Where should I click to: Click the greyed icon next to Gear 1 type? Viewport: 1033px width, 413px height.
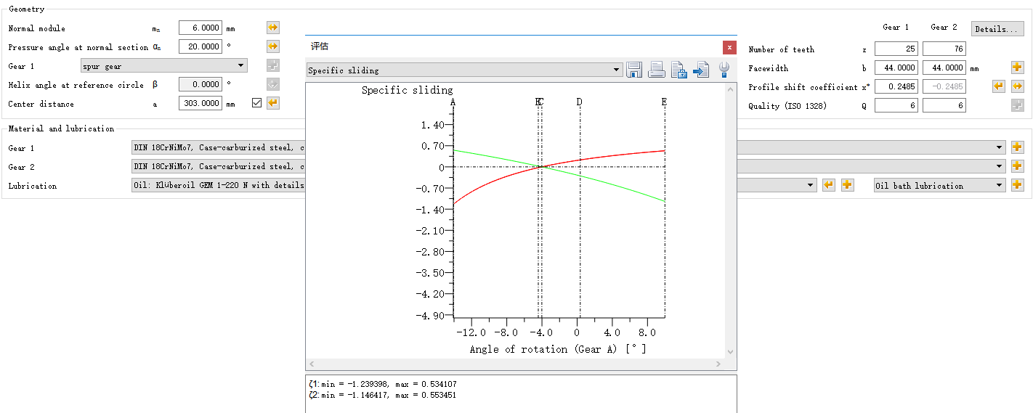coord(272,66)
